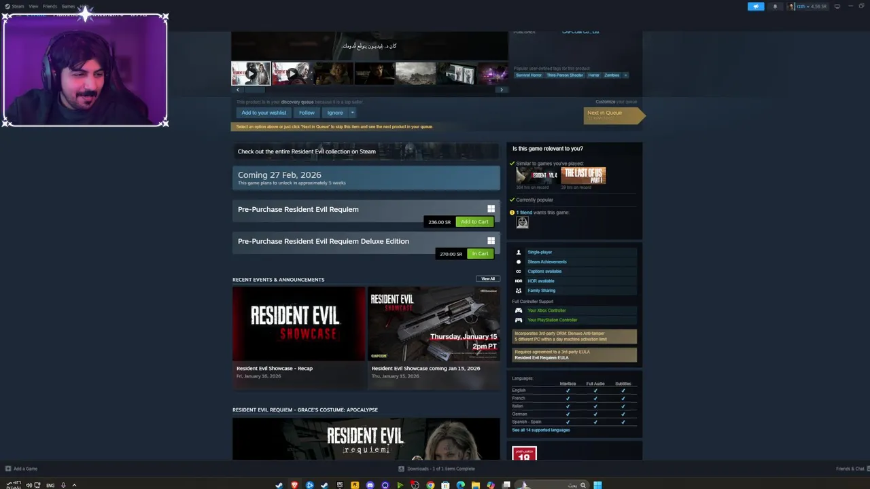Viewport: 870px width, 489px height.
Task: Open the notifications bell icon
Action: pyautogui.click(x=775, y=6)
